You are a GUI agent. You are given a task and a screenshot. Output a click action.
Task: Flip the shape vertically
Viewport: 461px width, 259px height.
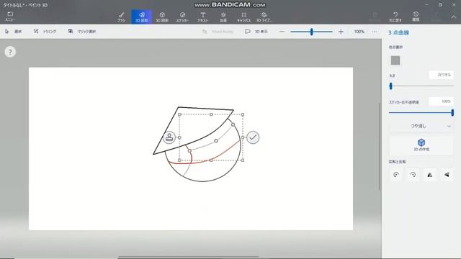tap(447, 175)
